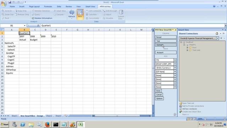Click the info icon in POV pane
This screenshot has height=128, width=227.
pyautogui.click(x=175, y=114)
